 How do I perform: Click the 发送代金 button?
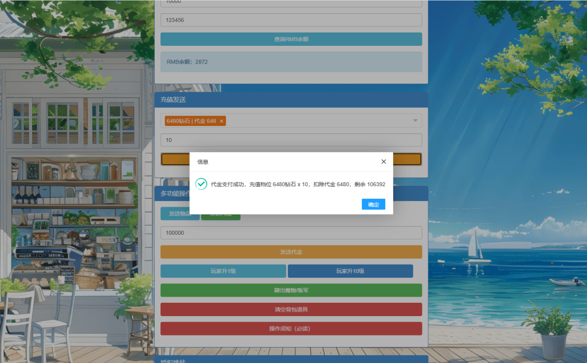(x=291, y=252)
